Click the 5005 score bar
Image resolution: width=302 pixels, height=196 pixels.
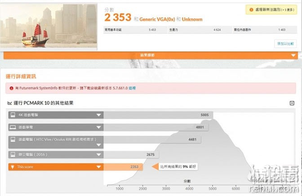[158, 115]
